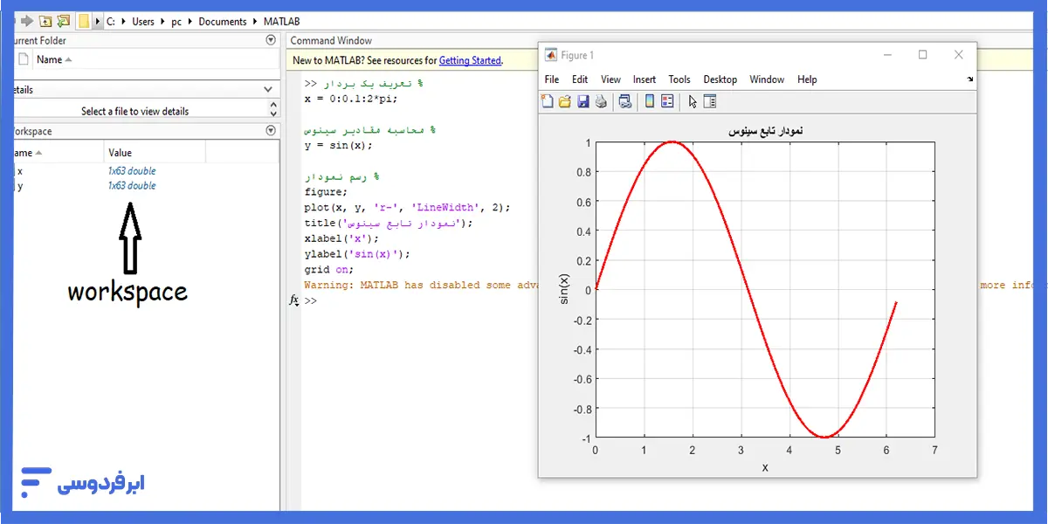Open the Tools menu in Figure 1
Screen dimensions: 1048x524
click(x=679, y=79)
